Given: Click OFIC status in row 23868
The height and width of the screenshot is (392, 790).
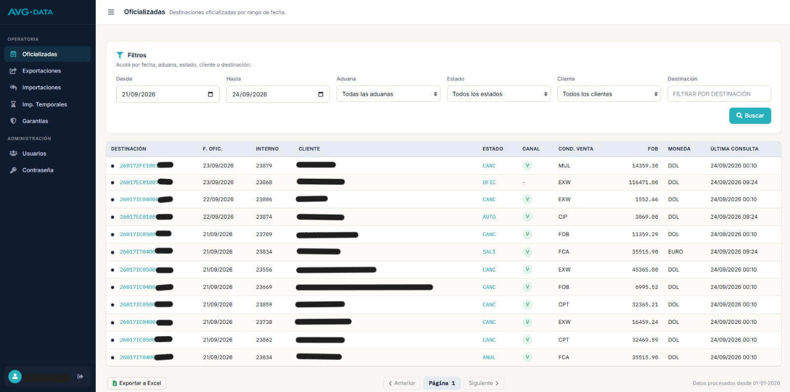Looking at the screenshot, I should click(489, 183).
